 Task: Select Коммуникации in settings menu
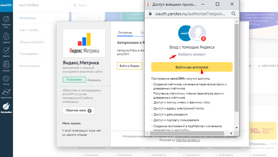[x=30, y=66]
